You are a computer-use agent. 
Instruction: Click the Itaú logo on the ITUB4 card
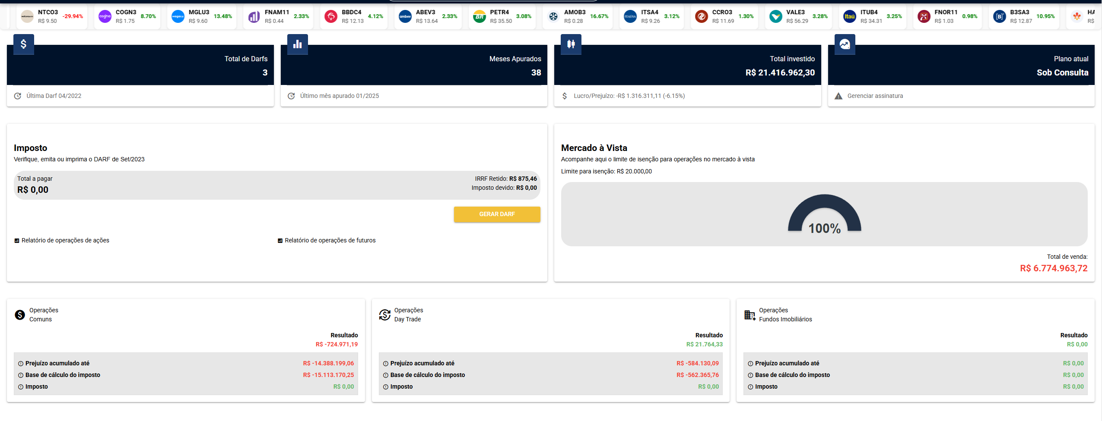click(851, 16)
